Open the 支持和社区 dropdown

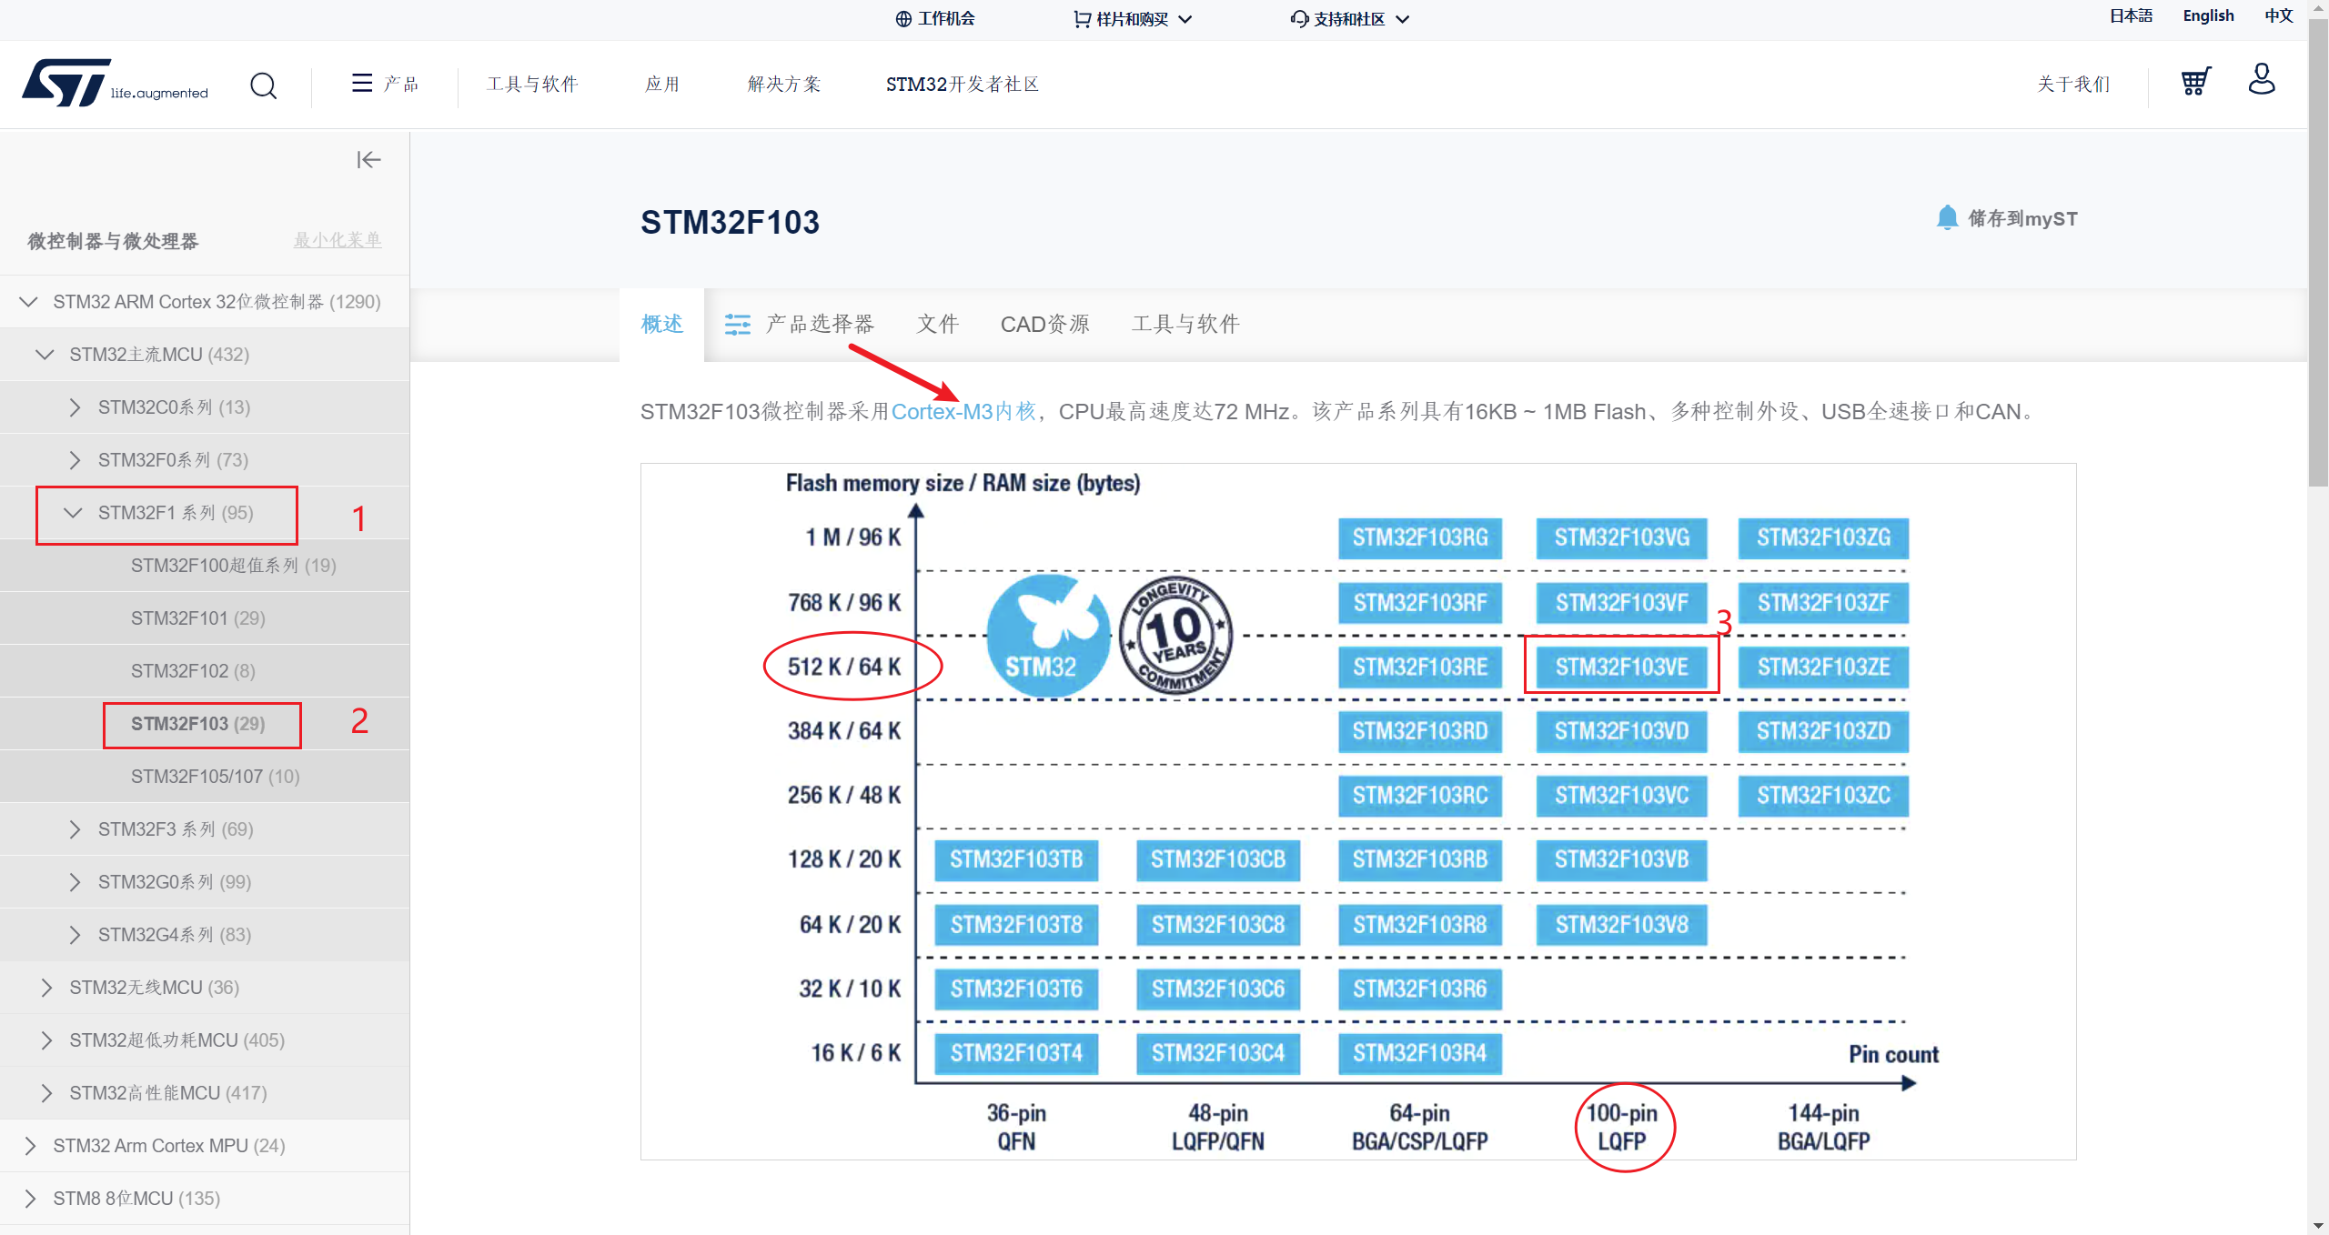(x=1350, y=19)
